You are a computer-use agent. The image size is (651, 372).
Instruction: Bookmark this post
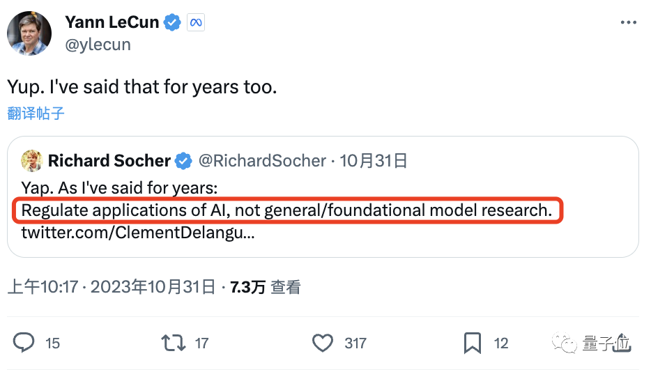(x=473, y=342)
